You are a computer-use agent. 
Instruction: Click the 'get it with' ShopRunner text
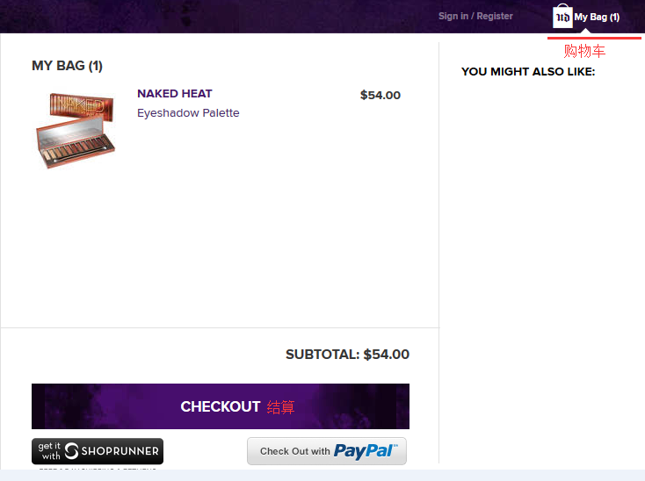coord(50,451)
